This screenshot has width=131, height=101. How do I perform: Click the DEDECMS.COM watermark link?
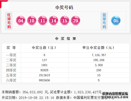tap(115, 97)
